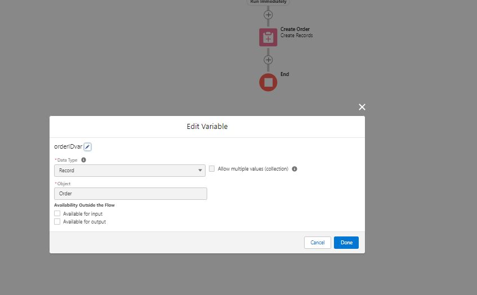Click the plus node above End

(268, 60)
